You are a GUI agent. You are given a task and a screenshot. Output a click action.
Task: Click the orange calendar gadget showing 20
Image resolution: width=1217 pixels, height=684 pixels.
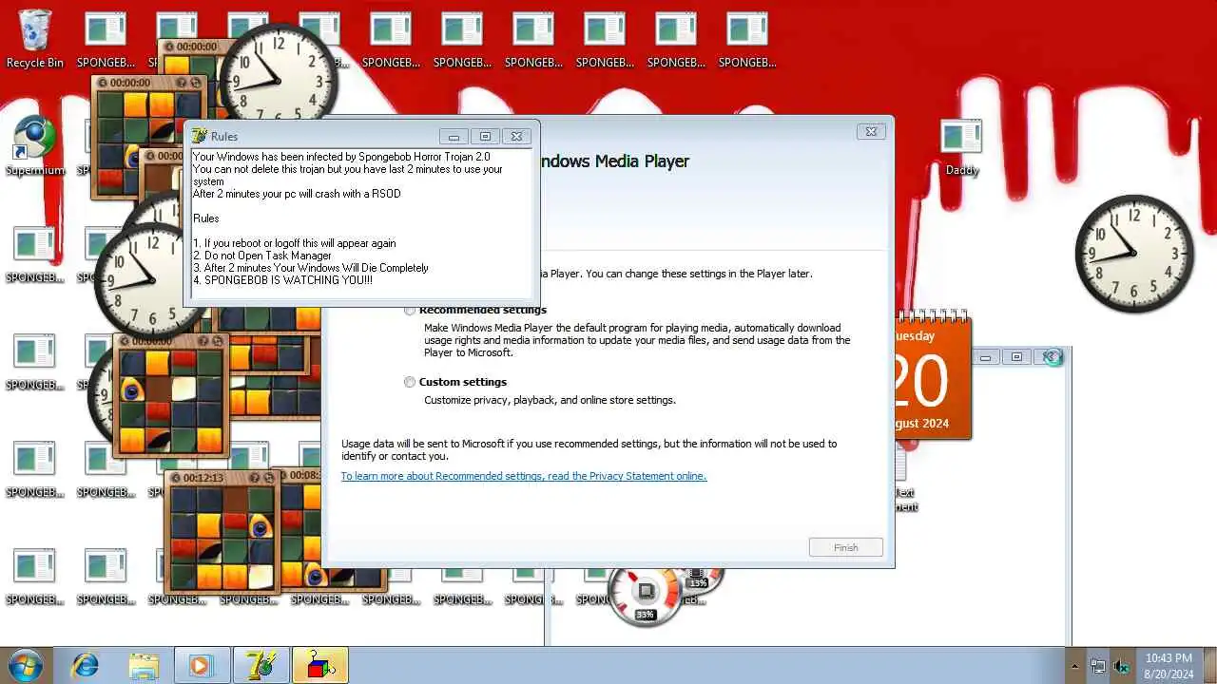click(932, 377)
